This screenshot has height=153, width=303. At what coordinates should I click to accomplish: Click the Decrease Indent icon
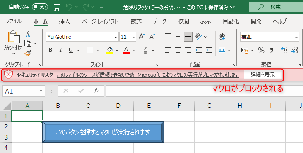199,50
